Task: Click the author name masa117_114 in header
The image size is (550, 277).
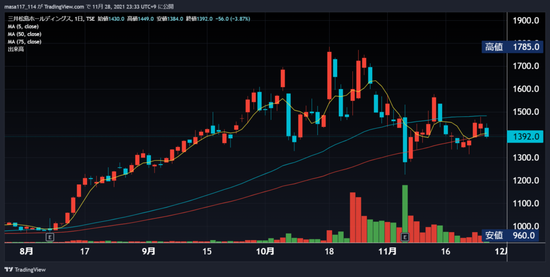Action: [19, 6]
